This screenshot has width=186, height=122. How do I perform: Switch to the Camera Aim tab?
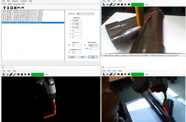(x=17, y=4)
